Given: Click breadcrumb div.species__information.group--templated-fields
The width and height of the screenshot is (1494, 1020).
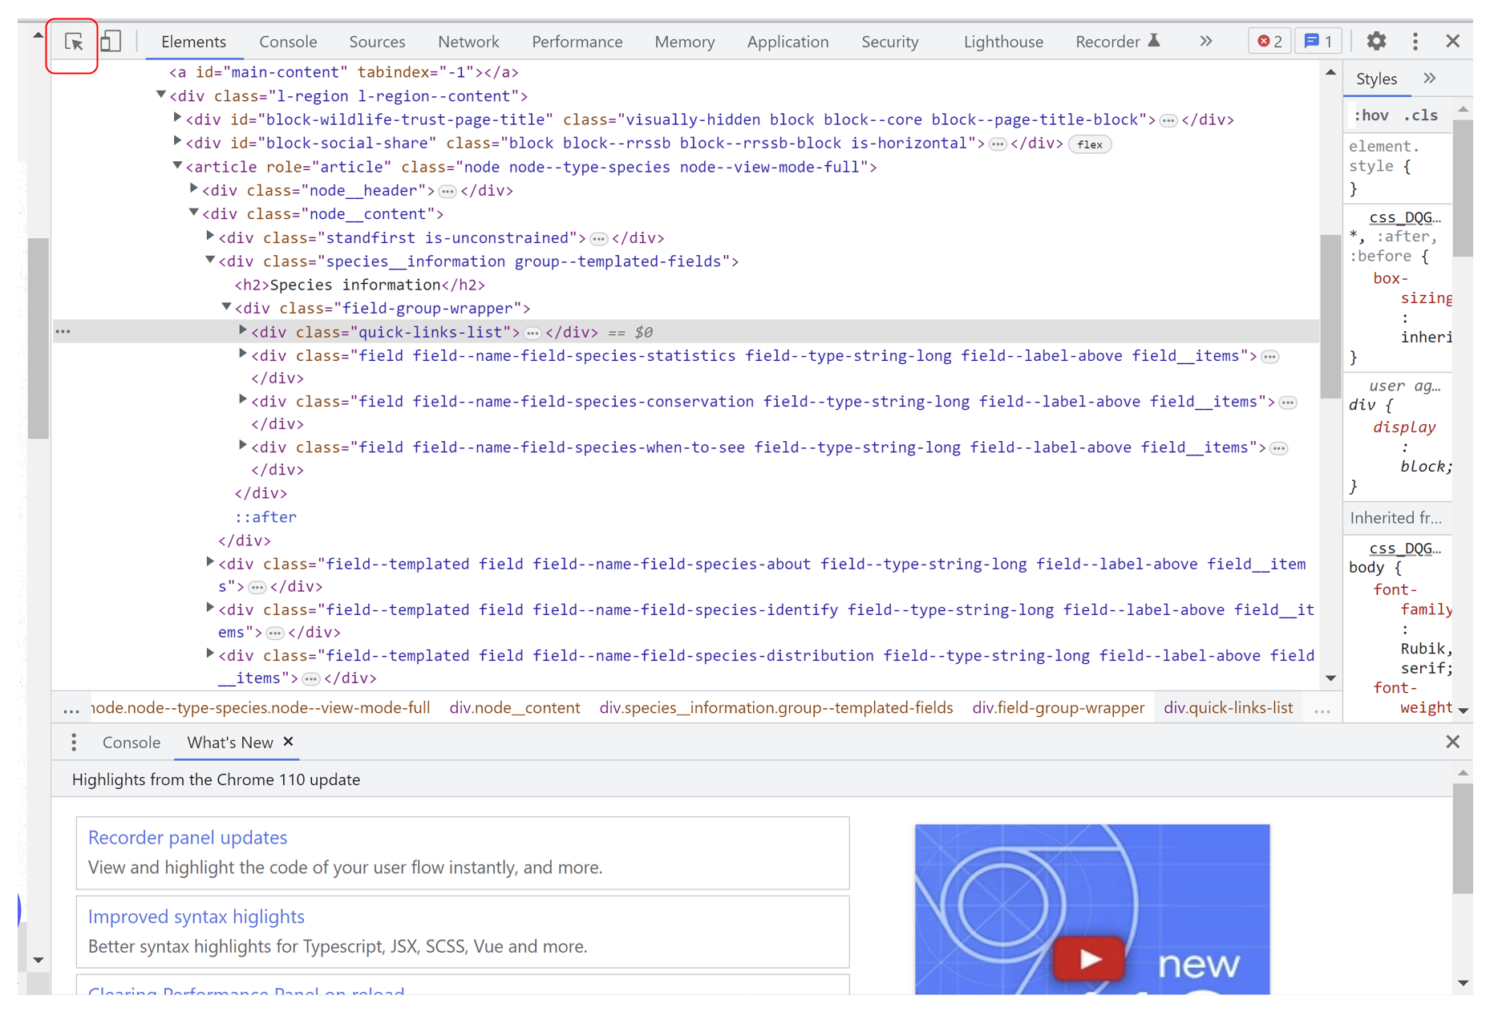Looking at the screenshot, I should pos(775,708).
